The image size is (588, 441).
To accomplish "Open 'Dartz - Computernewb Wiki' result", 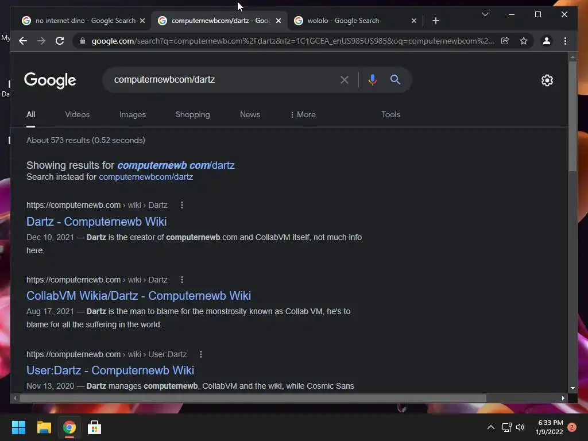I will pyautogui.click(x=96, y=222).
